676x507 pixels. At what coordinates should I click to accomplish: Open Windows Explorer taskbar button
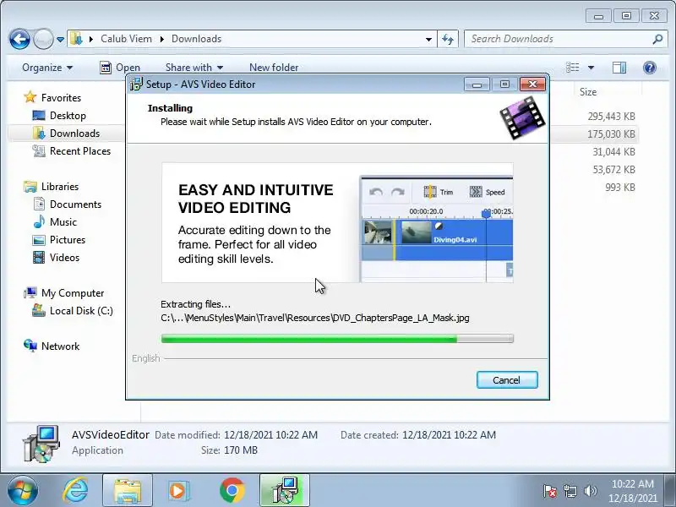(128, 491)
